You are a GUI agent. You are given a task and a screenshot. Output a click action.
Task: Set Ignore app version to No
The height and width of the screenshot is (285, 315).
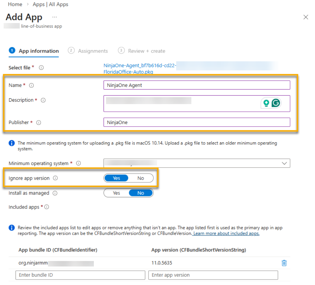point(141,178)
